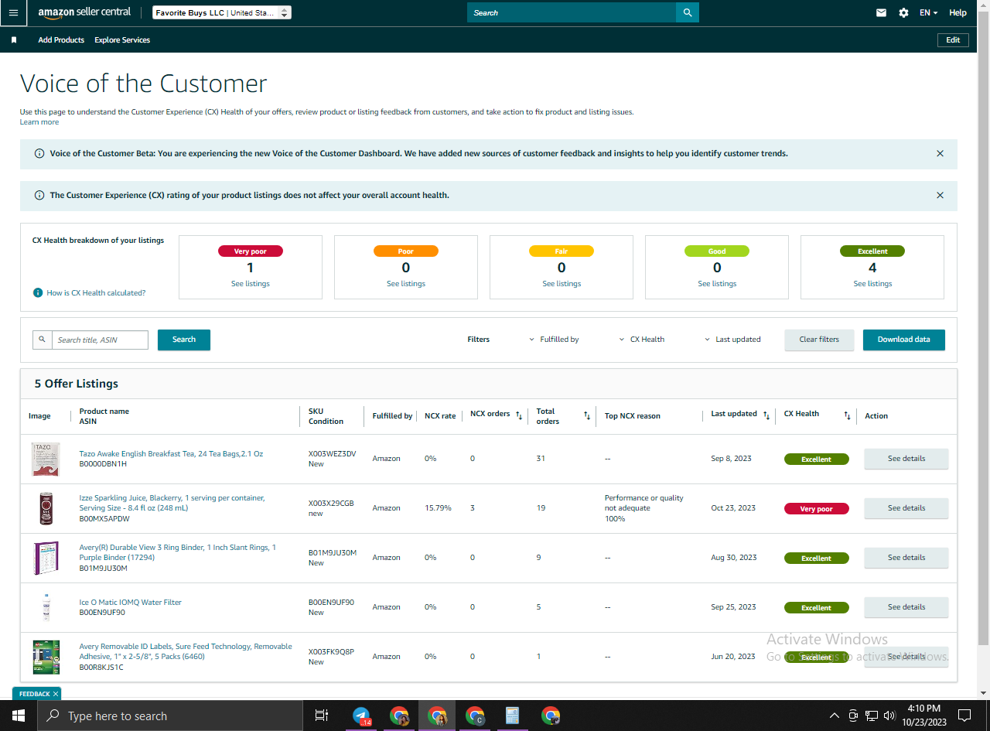This screenshot has width=990, height=731.
Task: Click the top Seller Central search field
Action: [572, 12]
